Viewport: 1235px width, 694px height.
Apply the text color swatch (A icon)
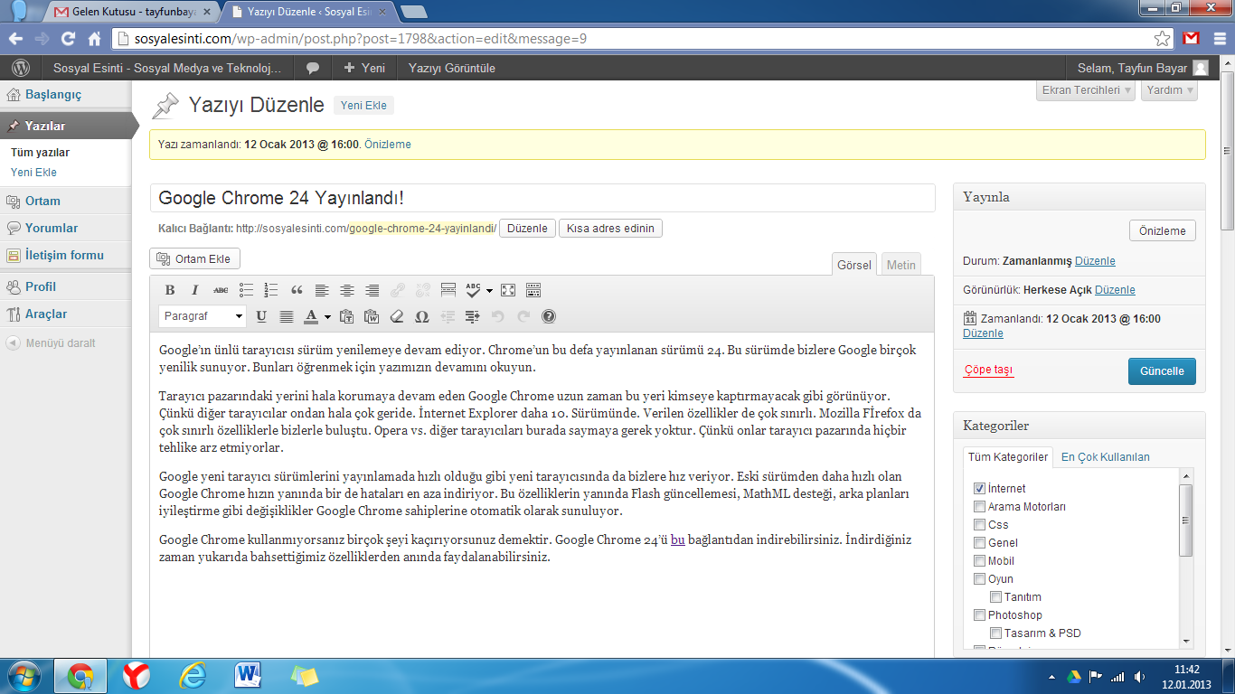[x=311, y=316]
